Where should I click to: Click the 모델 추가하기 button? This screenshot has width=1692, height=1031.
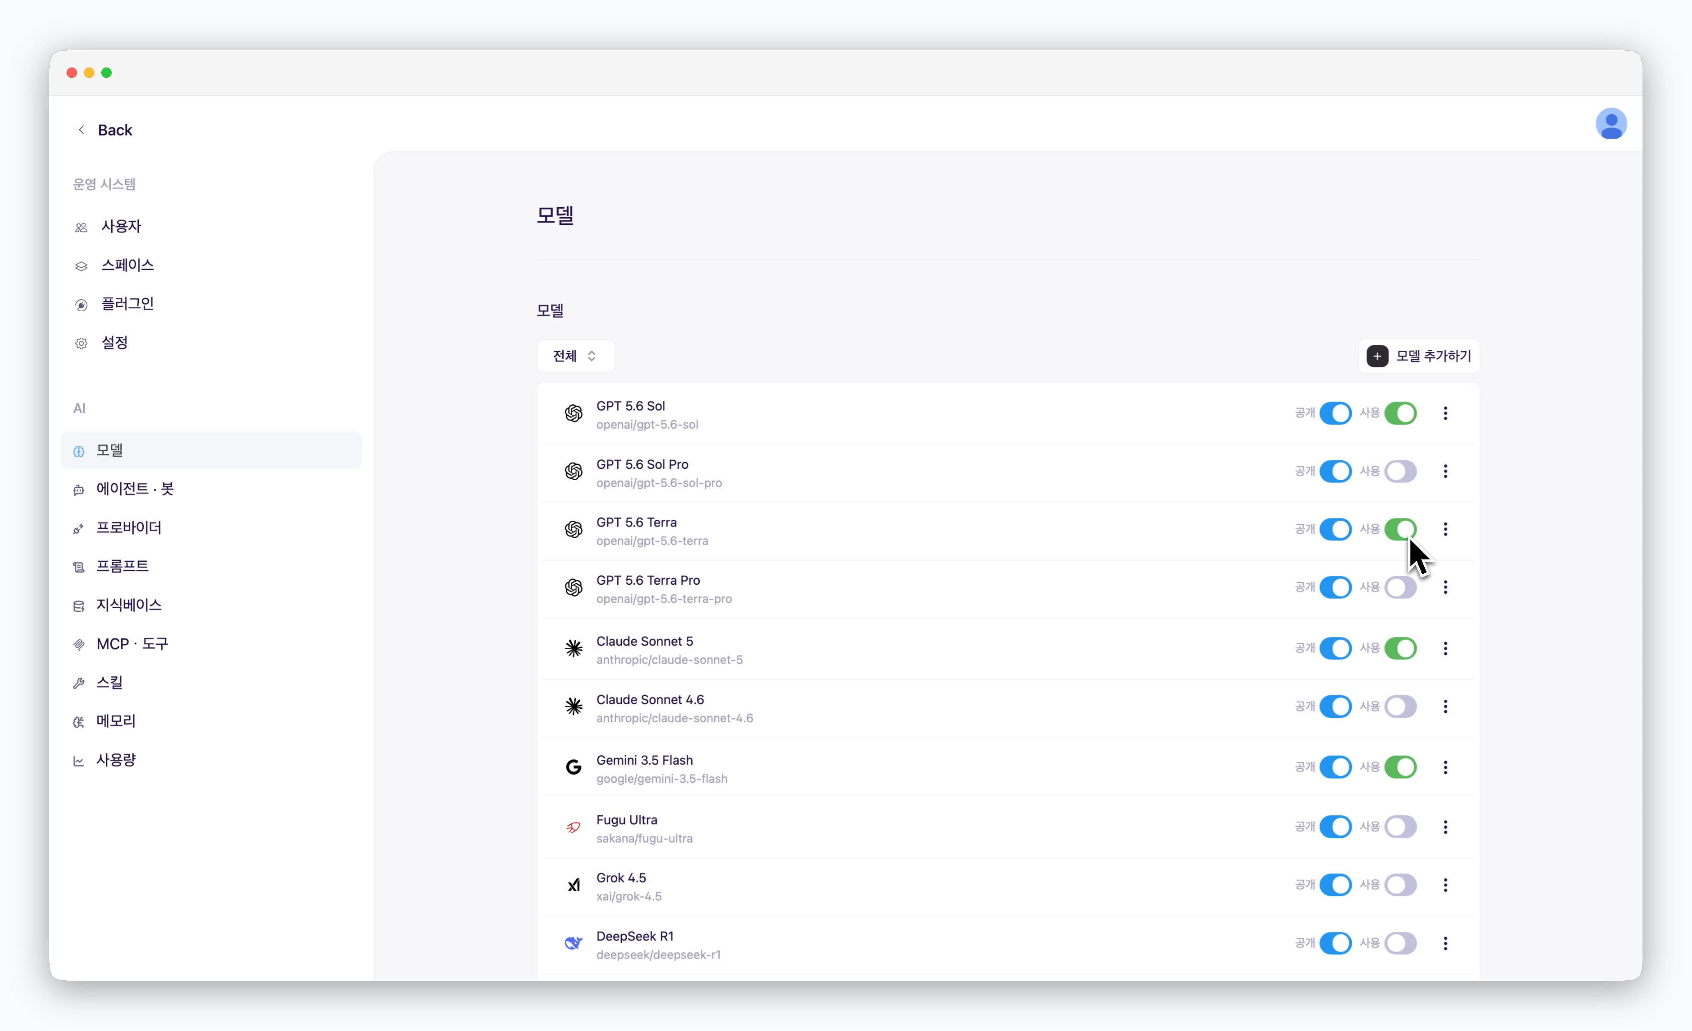[1419, 356]
